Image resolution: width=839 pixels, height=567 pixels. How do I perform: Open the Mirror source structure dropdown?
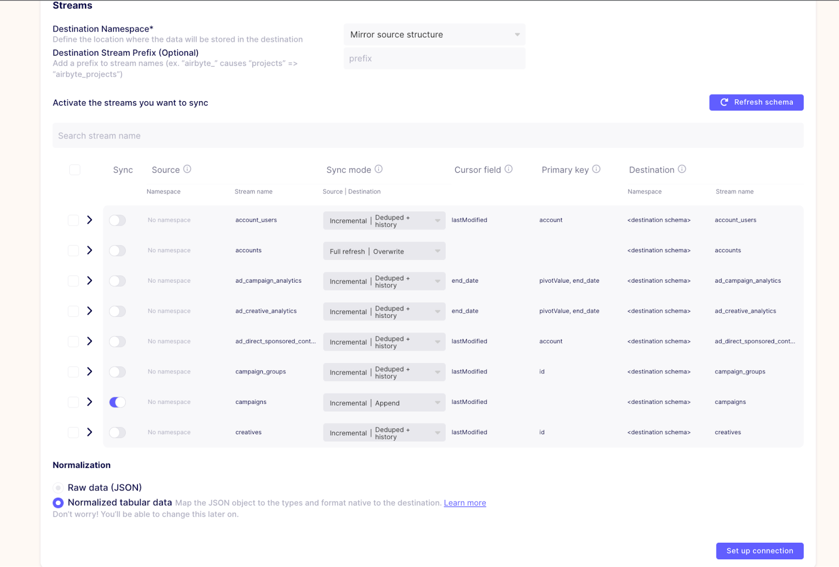[x=434, y=34]
